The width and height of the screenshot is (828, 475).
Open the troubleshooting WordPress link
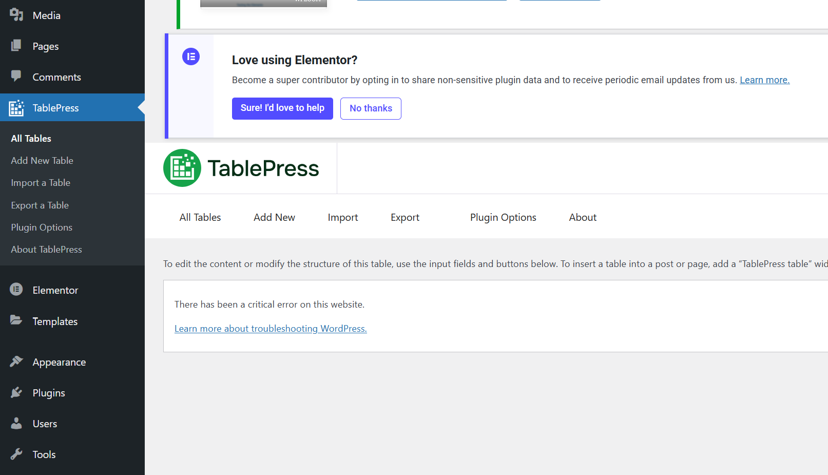click(x=271, y=329)
